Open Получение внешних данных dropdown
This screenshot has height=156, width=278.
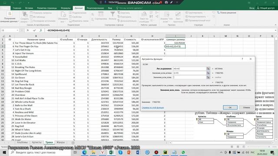[x=10, y=17]
